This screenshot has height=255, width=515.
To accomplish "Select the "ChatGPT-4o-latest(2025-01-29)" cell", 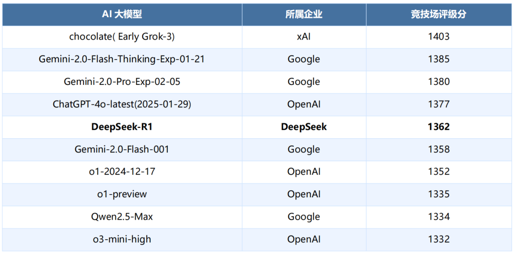I will (x=122, y=104).
